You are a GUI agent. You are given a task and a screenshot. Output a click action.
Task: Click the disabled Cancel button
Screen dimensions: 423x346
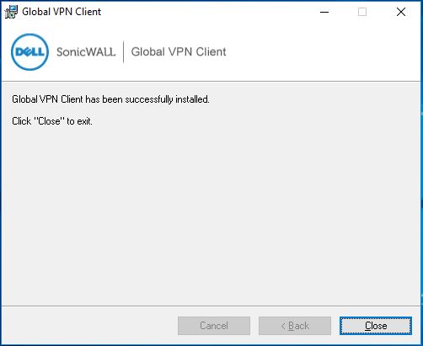point(214,326)
